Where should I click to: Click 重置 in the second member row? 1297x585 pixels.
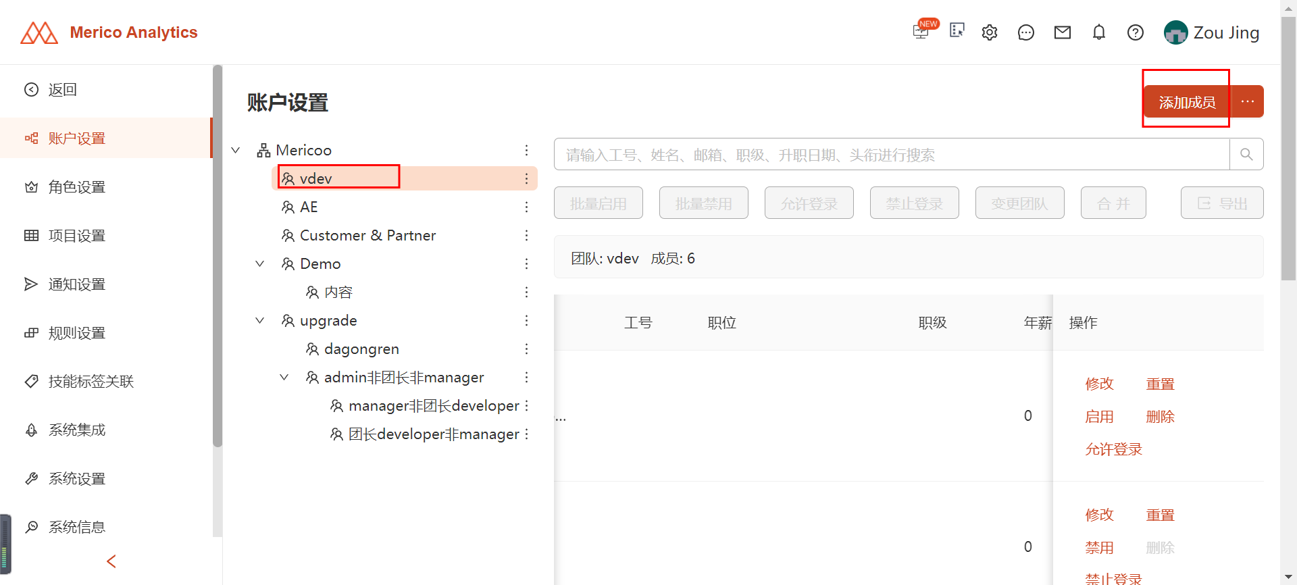[x=1161, y=515]
